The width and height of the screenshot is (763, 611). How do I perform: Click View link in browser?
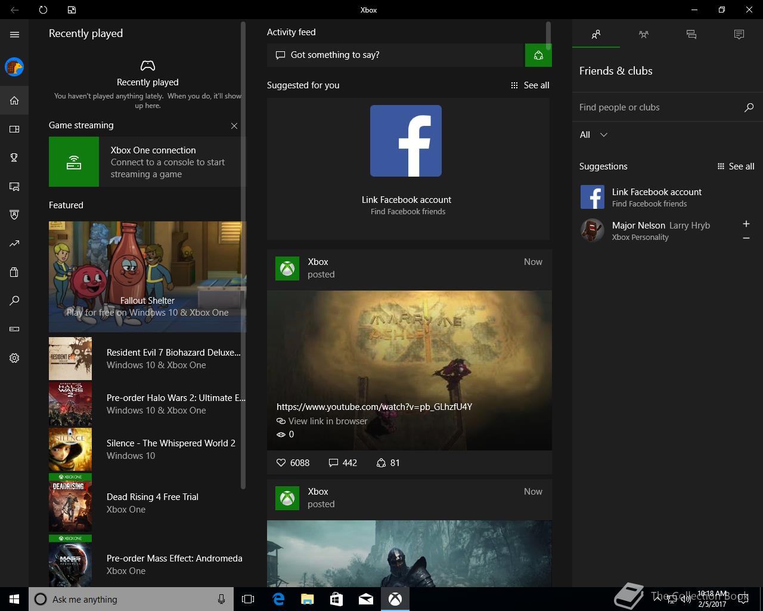[322, 421]
